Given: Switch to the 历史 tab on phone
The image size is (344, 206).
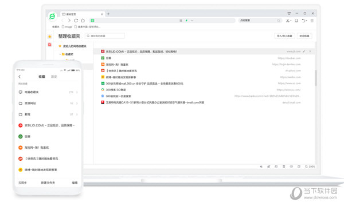Looking at the screenshot, I should coord(54,77).
